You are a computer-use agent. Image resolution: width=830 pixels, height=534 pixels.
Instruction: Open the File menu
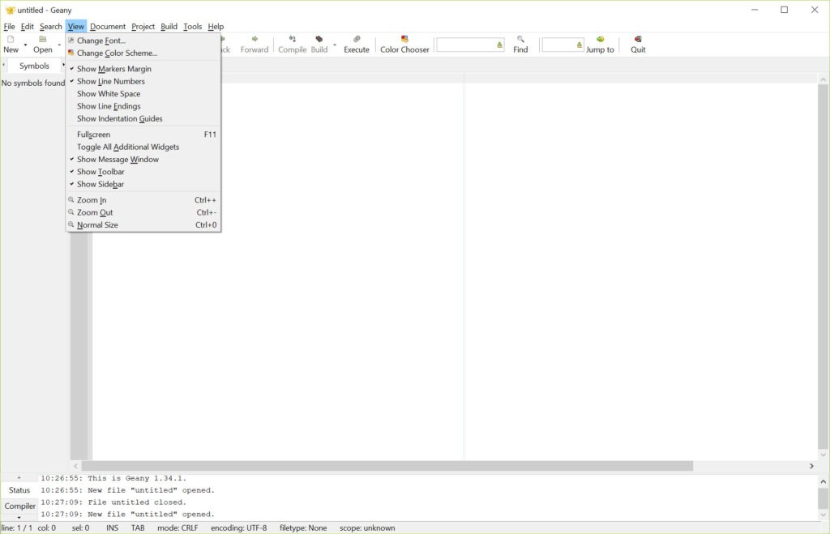click(x=10, y=27)
